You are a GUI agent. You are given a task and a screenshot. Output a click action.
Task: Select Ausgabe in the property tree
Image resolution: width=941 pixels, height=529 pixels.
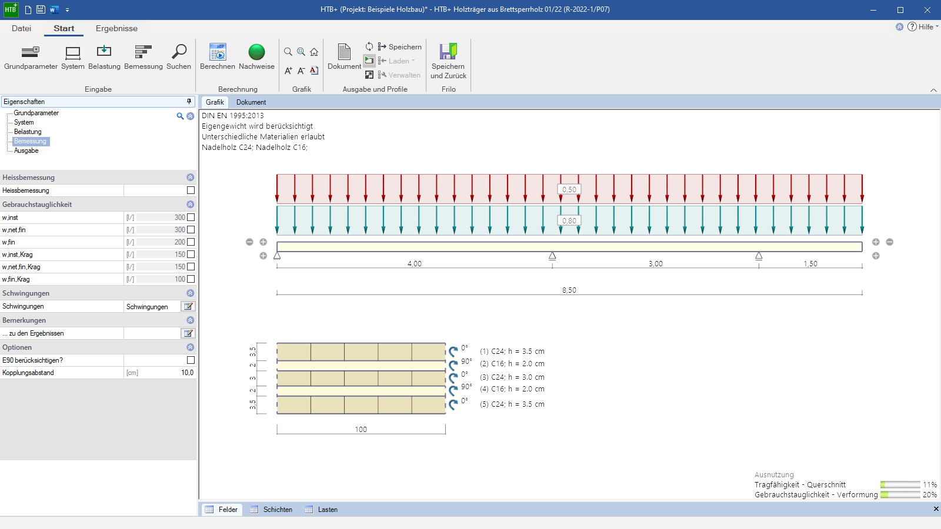tap(26, 150)
